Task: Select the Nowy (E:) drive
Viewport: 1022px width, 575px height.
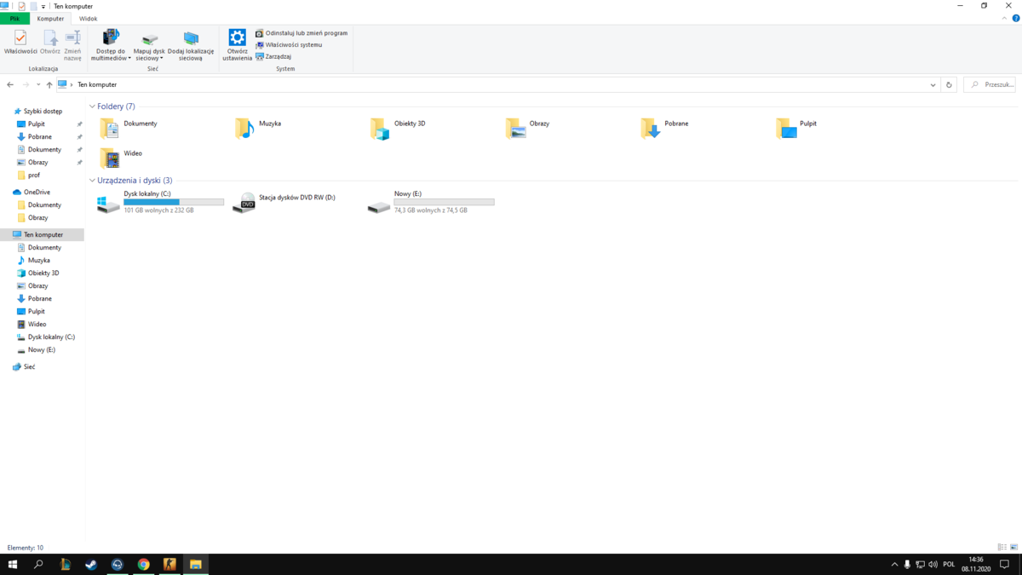Action: (430, 202)
